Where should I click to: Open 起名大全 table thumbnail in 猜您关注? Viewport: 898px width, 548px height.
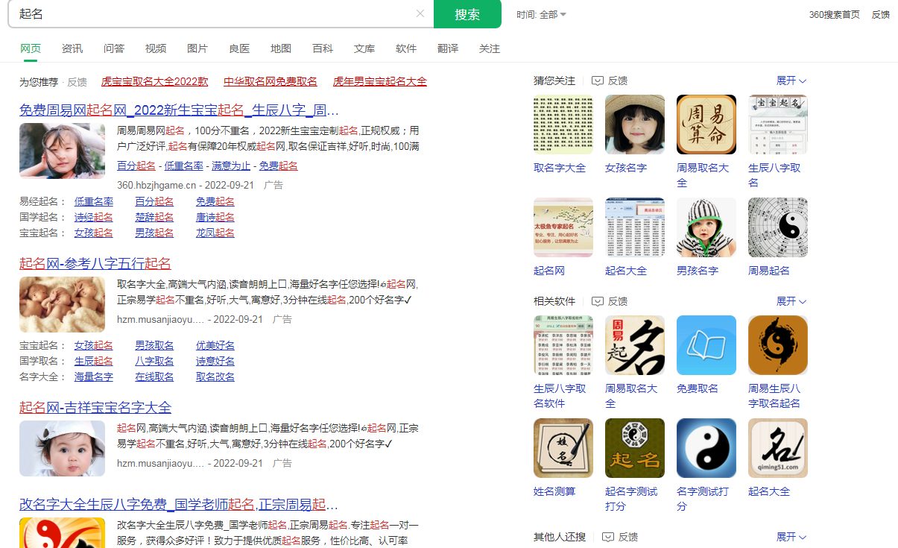point(635,227)
